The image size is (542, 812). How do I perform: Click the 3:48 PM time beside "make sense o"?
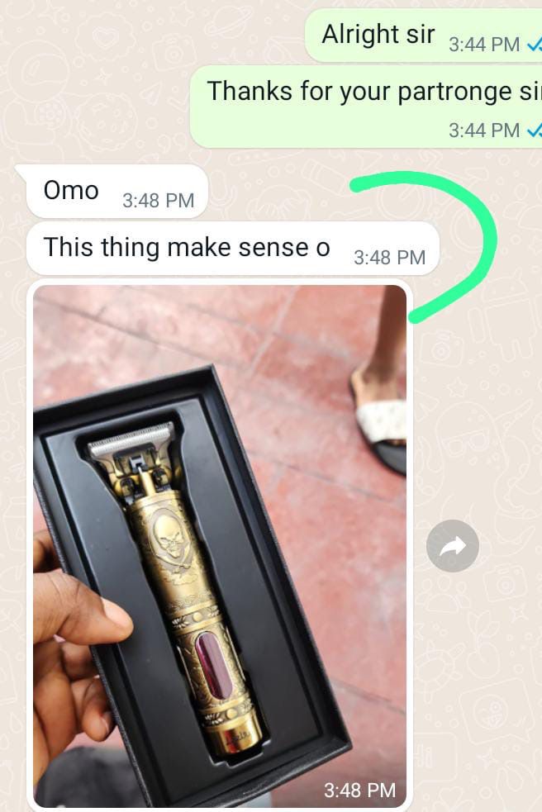click(x=390, y=258)
